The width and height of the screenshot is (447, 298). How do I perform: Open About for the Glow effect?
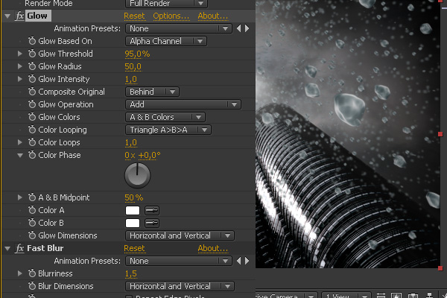click(213, 16)
